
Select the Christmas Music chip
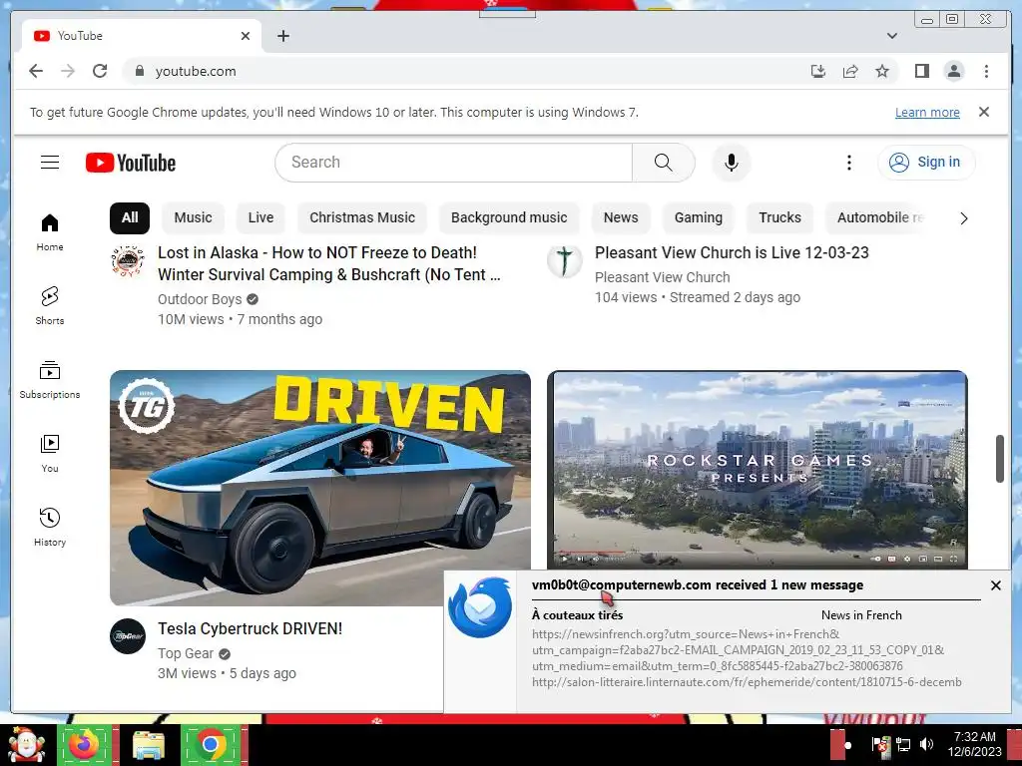click(361, 217)
